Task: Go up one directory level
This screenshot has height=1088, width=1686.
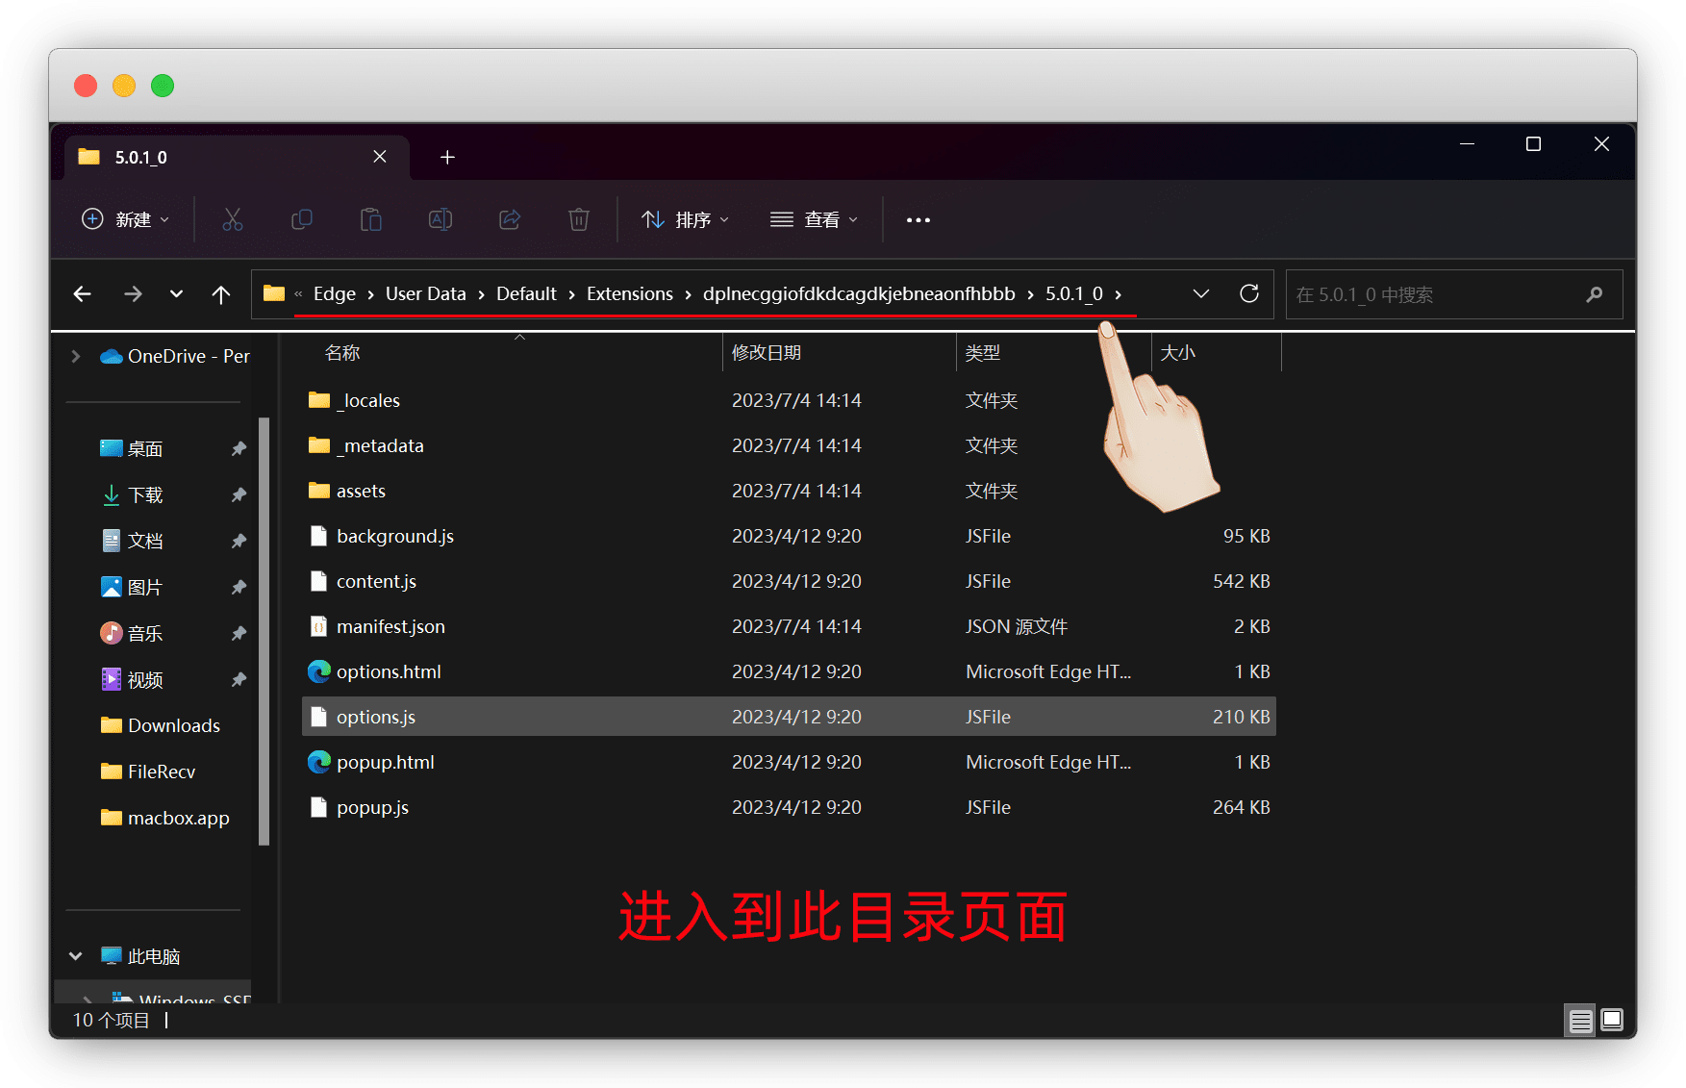Action: [x=221, y=294]
